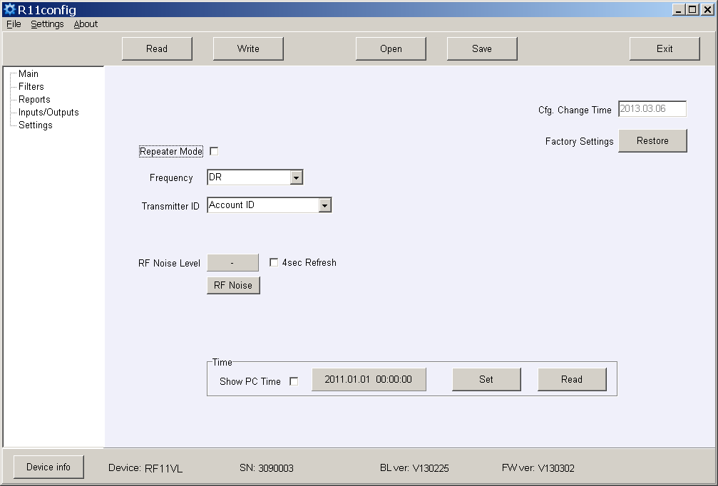The height and width of the screenshot is (486, 718).
Task: Select Filters in the navigation tree
Action: coord(31,87)
